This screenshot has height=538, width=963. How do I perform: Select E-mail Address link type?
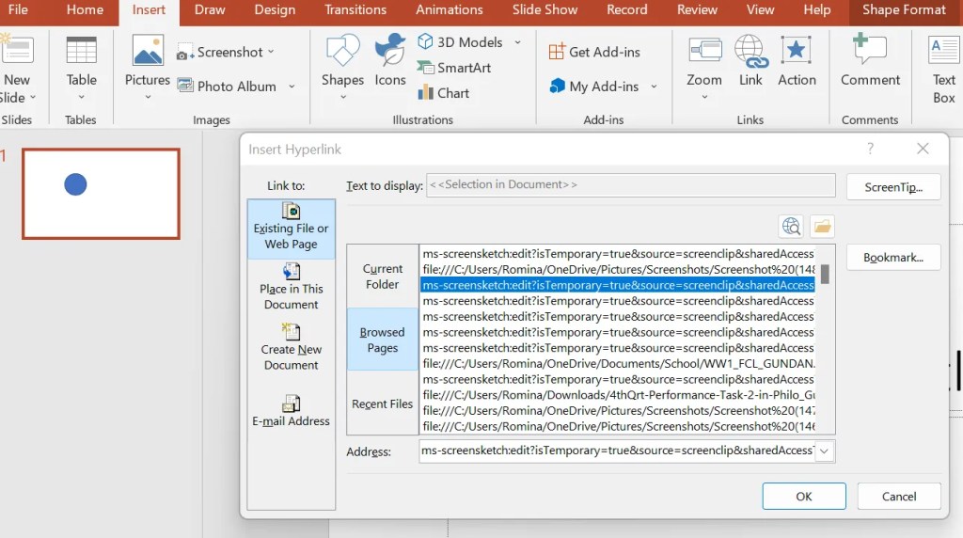coord(292,411)
